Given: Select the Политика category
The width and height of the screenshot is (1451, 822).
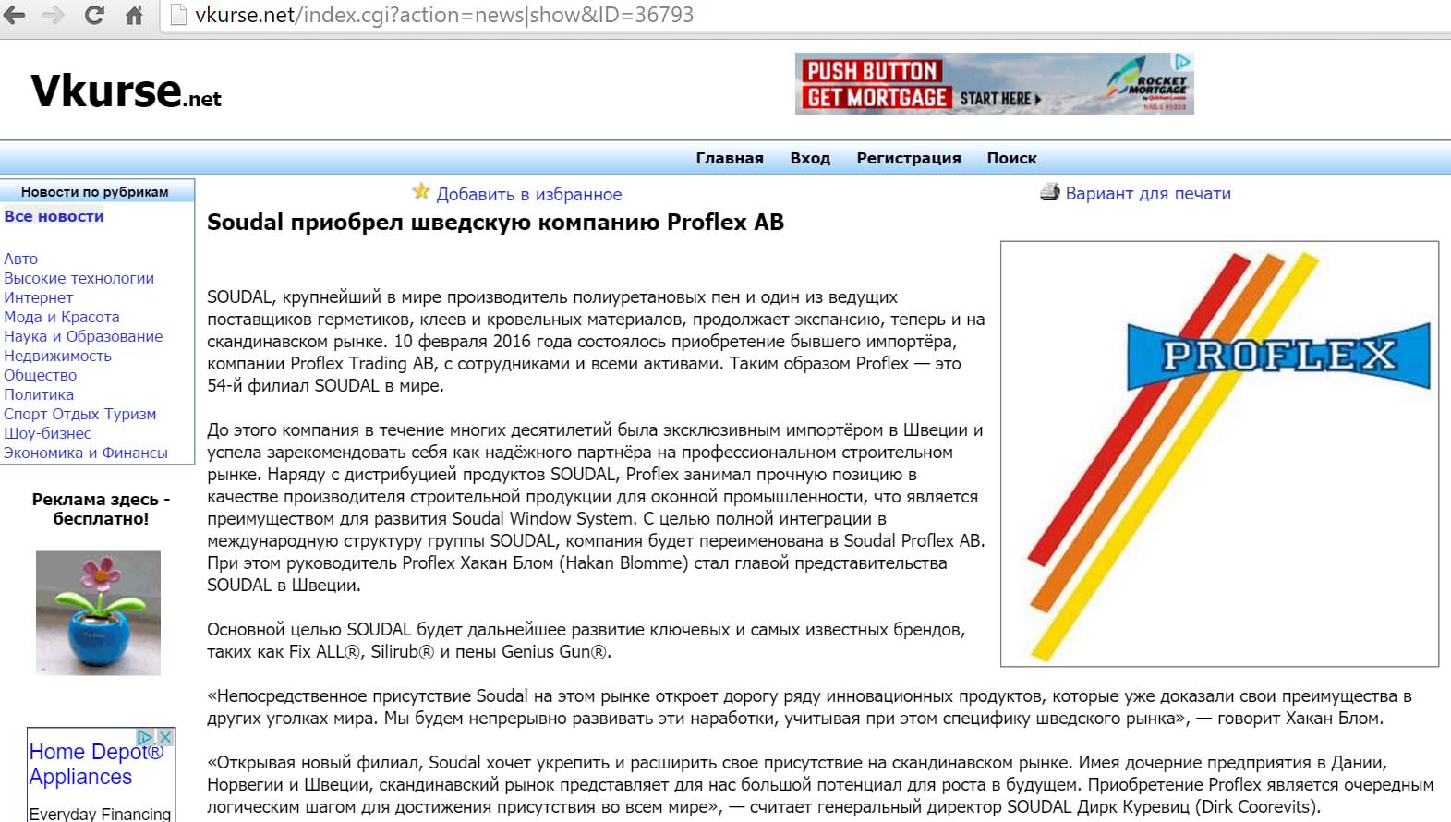Looking at the screenshot, I should click(39, 394).
